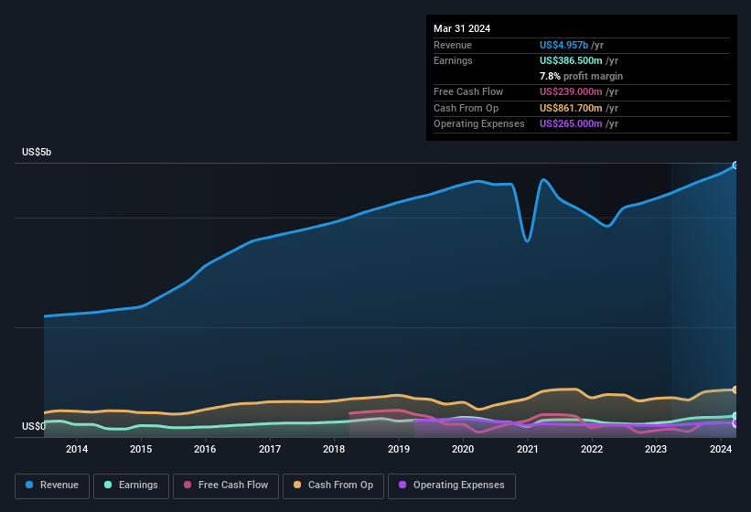Click the US$265.000m operating expenses value
751x512 pixels.
[x=571, y=123]
